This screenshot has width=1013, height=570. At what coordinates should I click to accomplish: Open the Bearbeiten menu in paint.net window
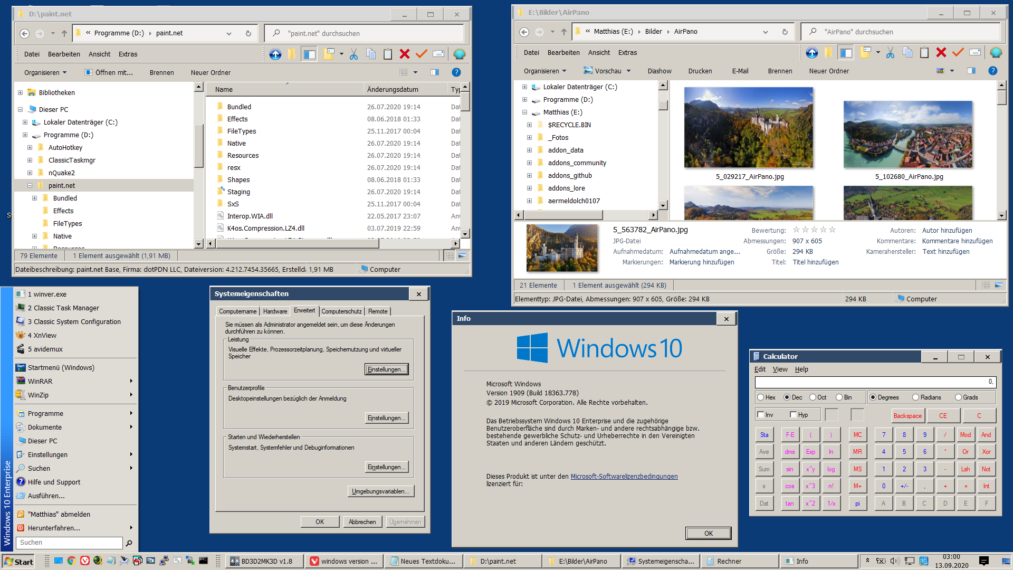64,54
